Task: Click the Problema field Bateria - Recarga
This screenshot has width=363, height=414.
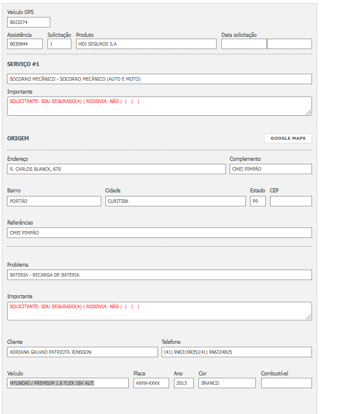Action: coord(159,275)
